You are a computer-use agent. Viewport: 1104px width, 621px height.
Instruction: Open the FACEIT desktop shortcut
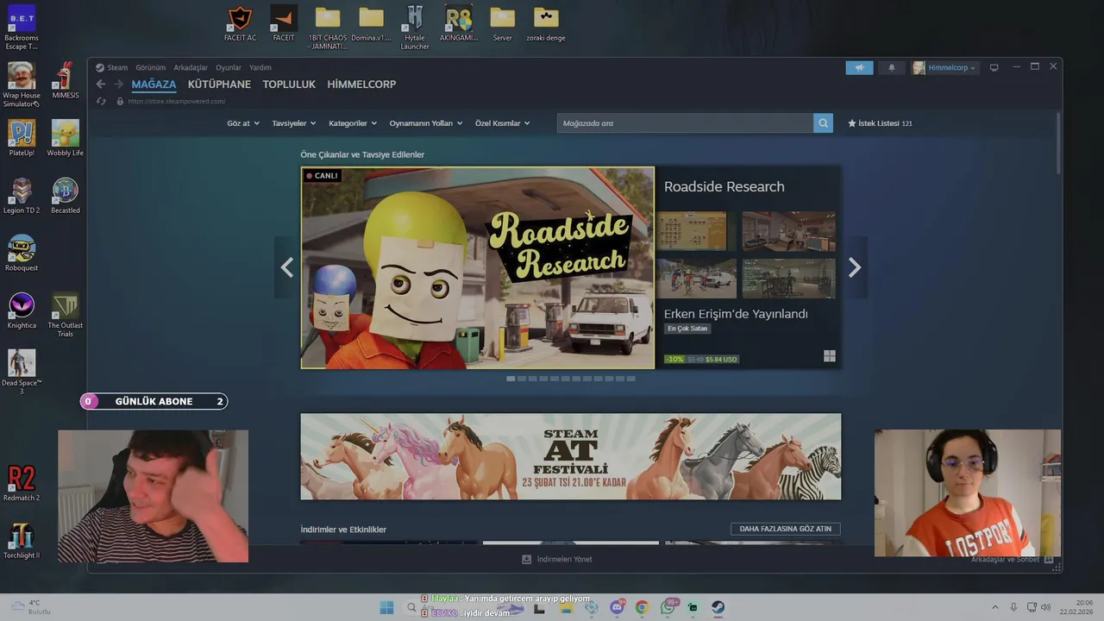(284, 24)
